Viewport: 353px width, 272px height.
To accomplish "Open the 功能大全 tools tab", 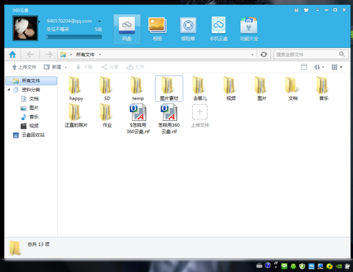I will point(249,29).
